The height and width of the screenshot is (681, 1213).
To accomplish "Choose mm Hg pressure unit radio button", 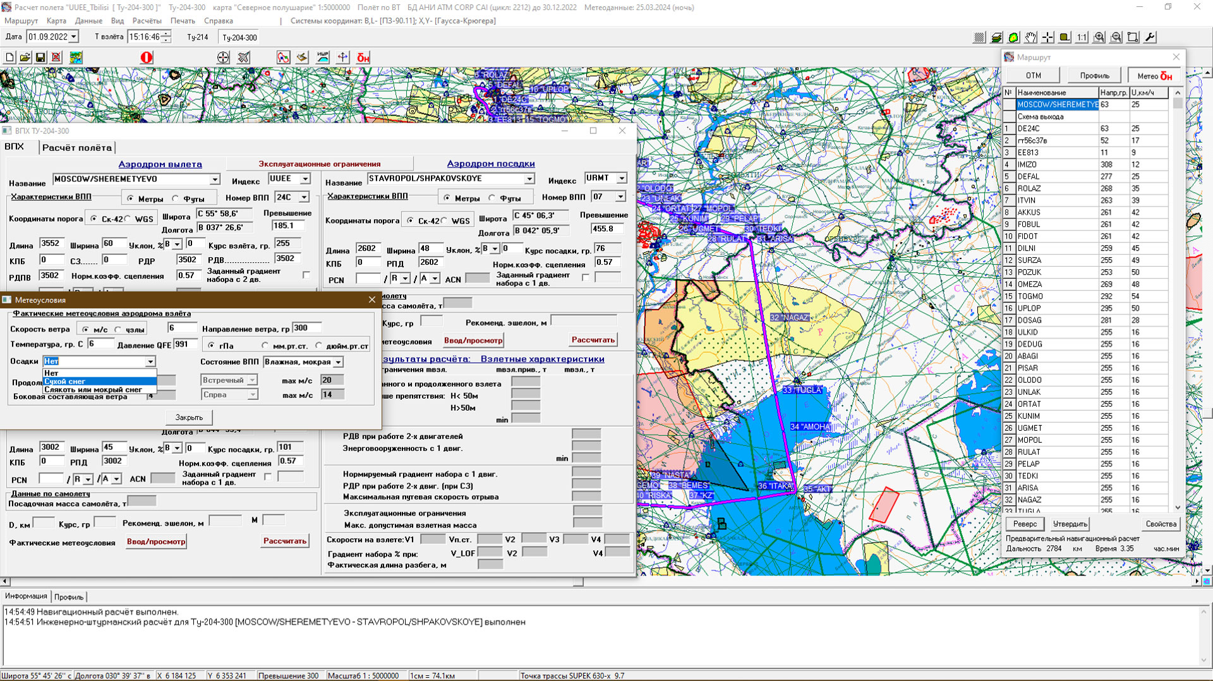I will coord(265,346).
